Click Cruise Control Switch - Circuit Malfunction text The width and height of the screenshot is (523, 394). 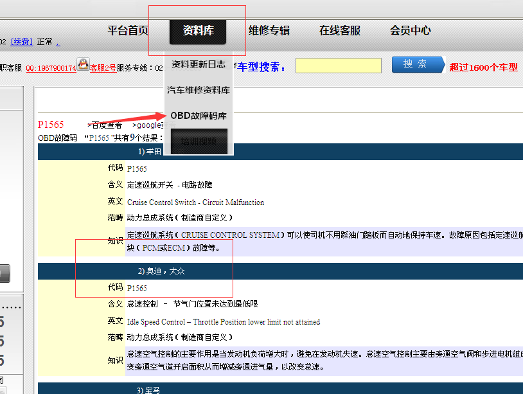tap(195, 202)
